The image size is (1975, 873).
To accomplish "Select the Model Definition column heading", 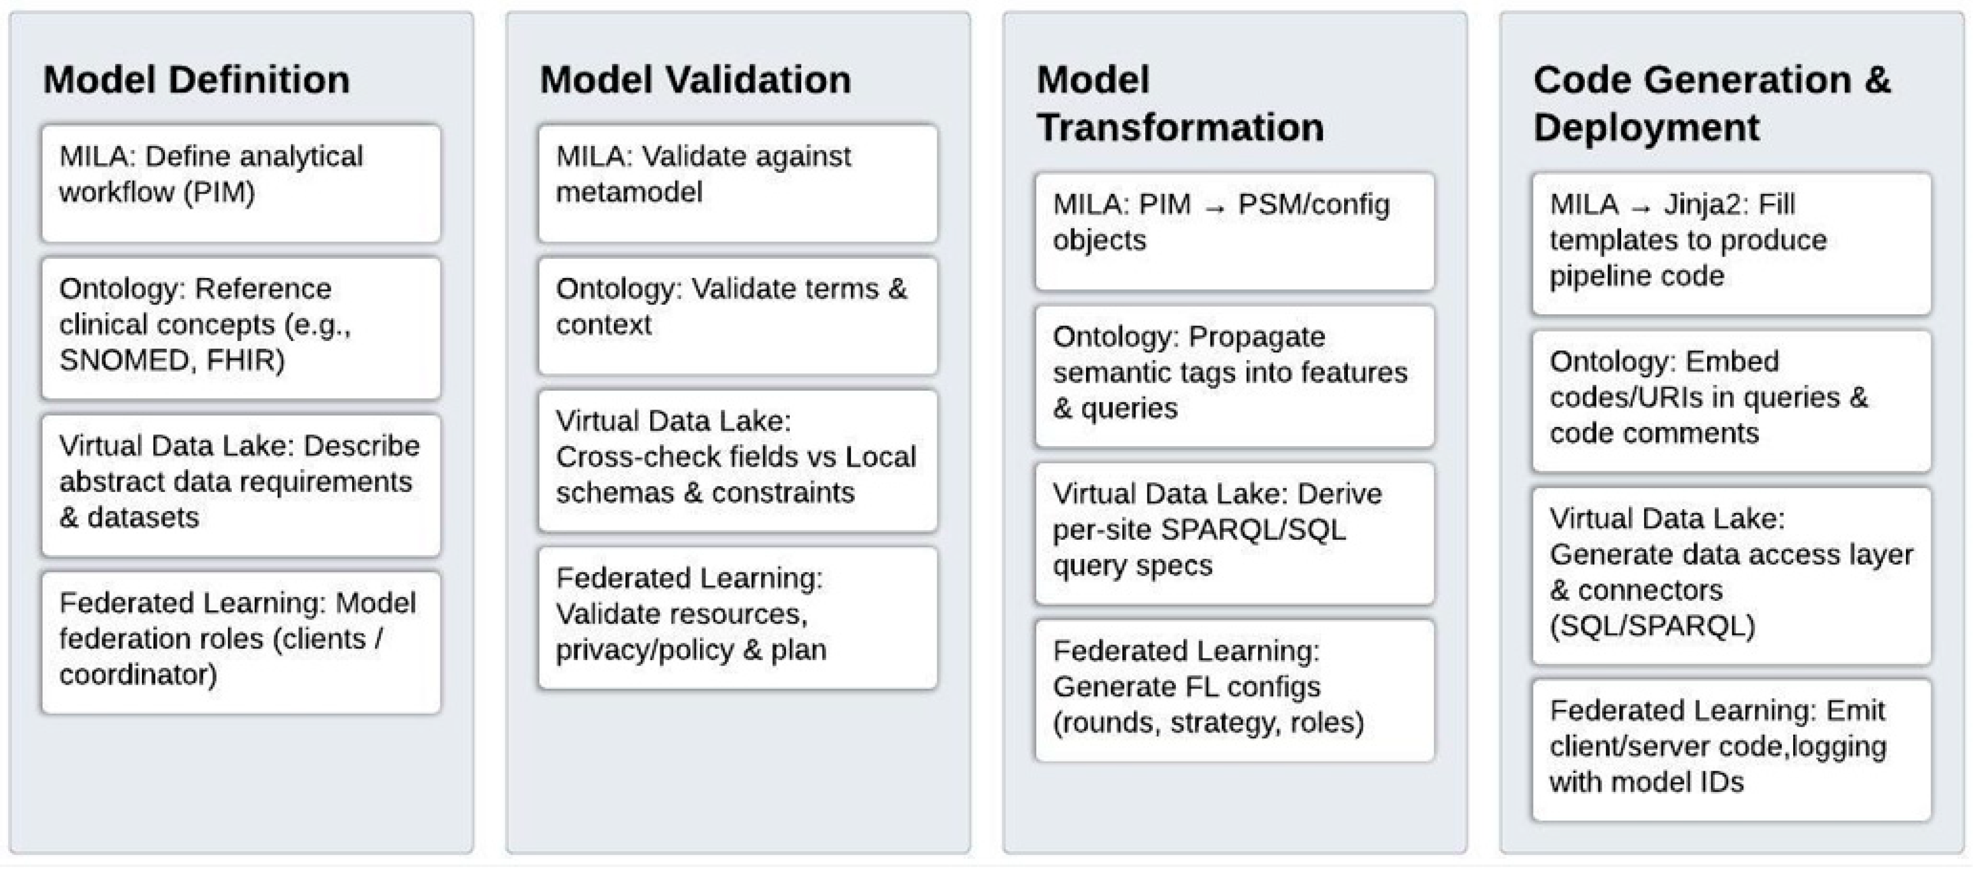I will click(x=196, y=80).
